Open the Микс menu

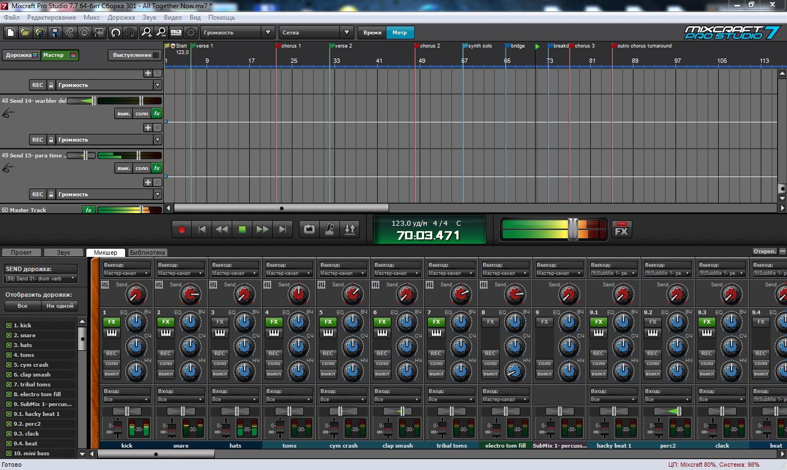coord(91,17)
